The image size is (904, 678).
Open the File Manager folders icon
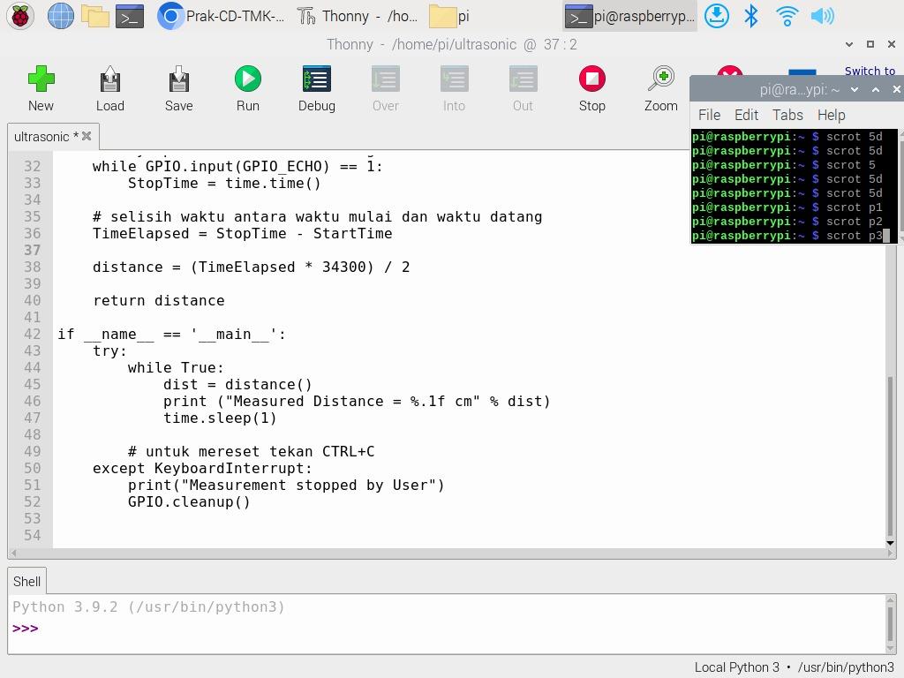[95, 16]
